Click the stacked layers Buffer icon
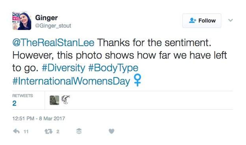This screenshot has height=145, width=246. [79, 131]
